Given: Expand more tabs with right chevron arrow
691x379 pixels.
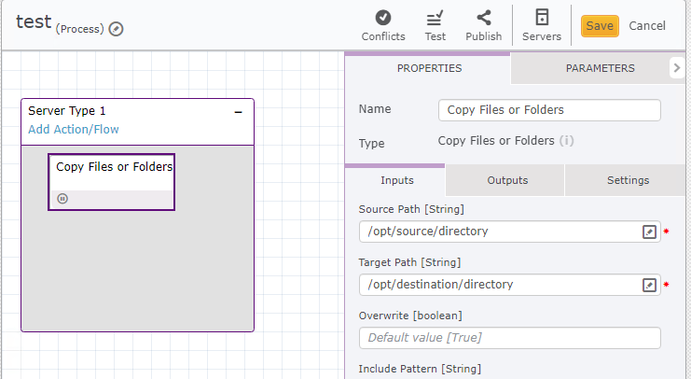Looking at the screenshot, I should 677,68.
